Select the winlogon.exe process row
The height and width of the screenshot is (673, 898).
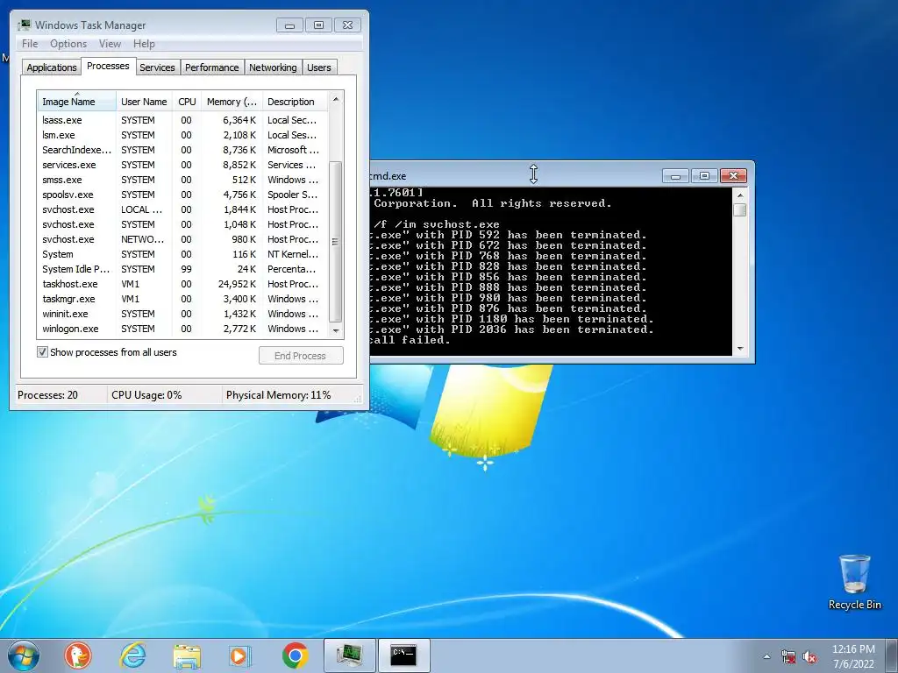pyautogui.click(x=182, y=329)
